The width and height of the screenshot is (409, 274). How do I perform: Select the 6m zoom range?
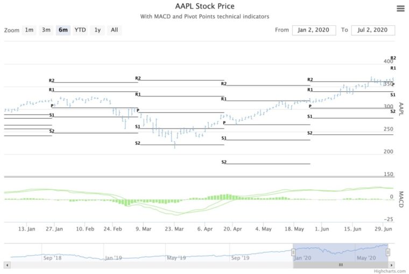63,30
